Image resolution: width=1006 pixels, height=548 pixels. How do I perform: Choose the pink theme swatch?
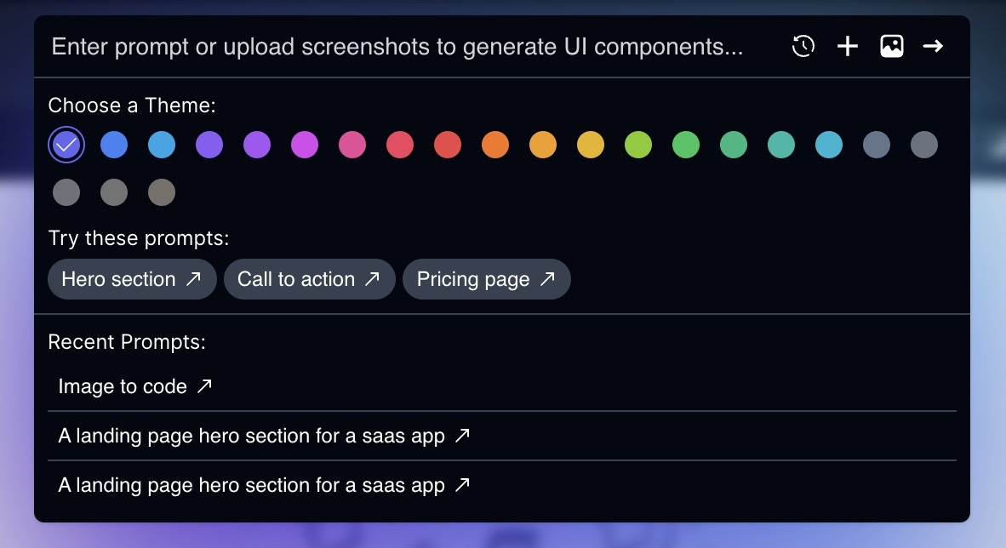[x=352, y=145]
